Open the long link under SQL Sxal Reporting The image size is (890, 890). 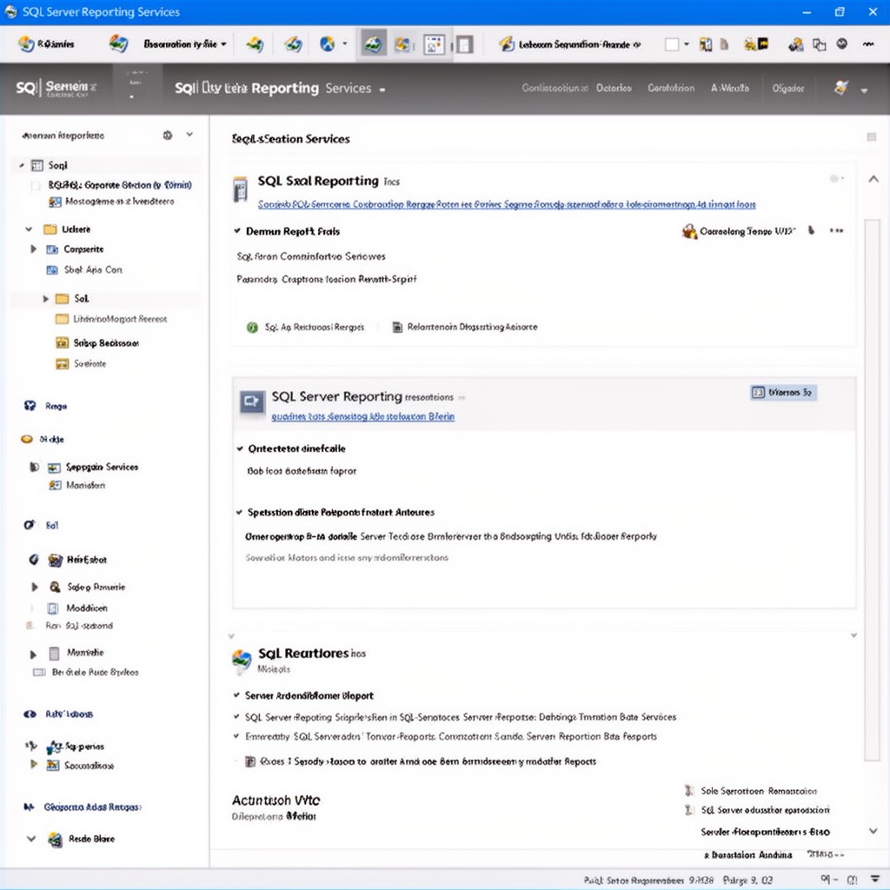point(507,204)
